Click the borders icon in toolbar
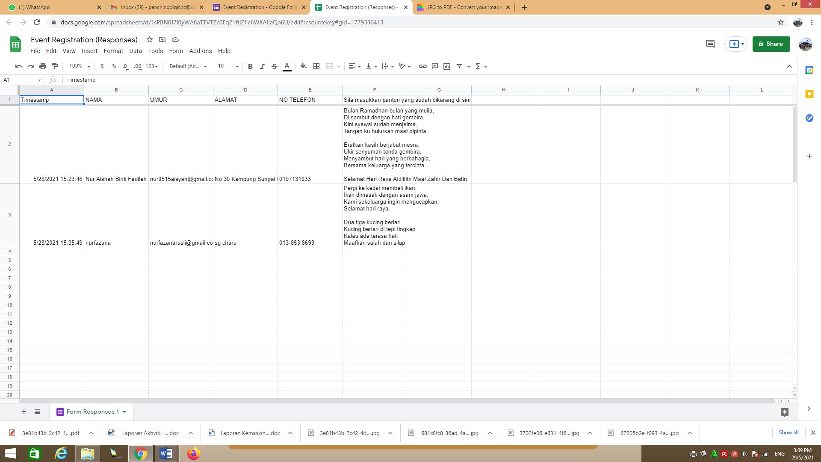 pos(316,66)
